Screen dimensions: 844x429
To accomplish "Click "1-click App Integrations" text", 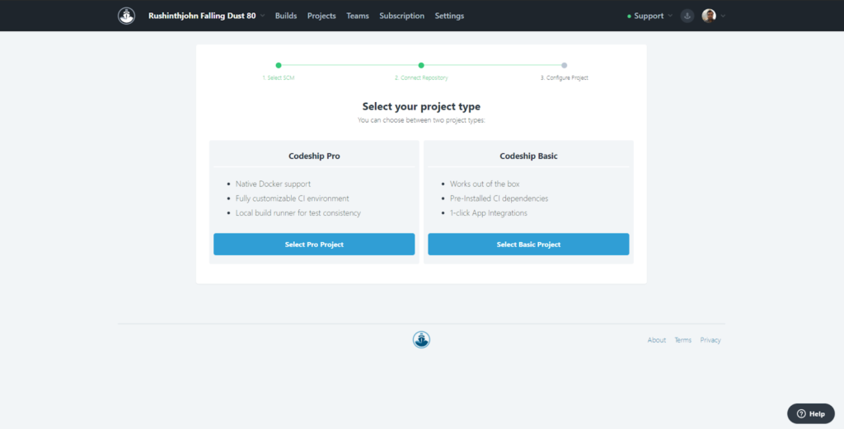I will [x=488, y=213].
